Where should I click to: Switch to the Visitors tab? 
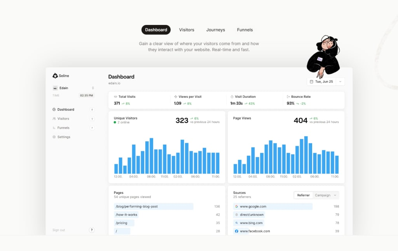pyautogui.click(x=187, y=30)
